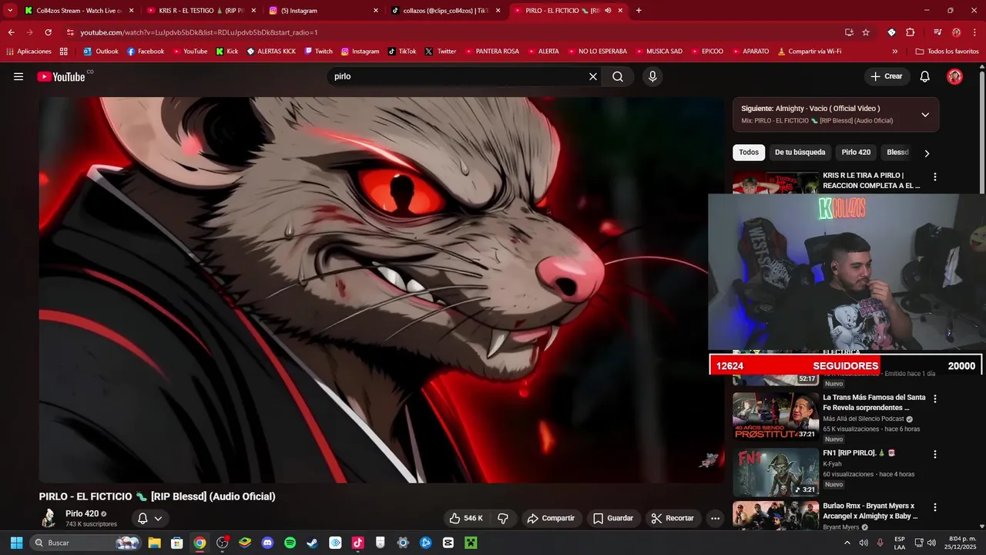Screen dimensions: 986x555
Task: Open the PANTERA ROSA bookmark
Action: (491, 52)
